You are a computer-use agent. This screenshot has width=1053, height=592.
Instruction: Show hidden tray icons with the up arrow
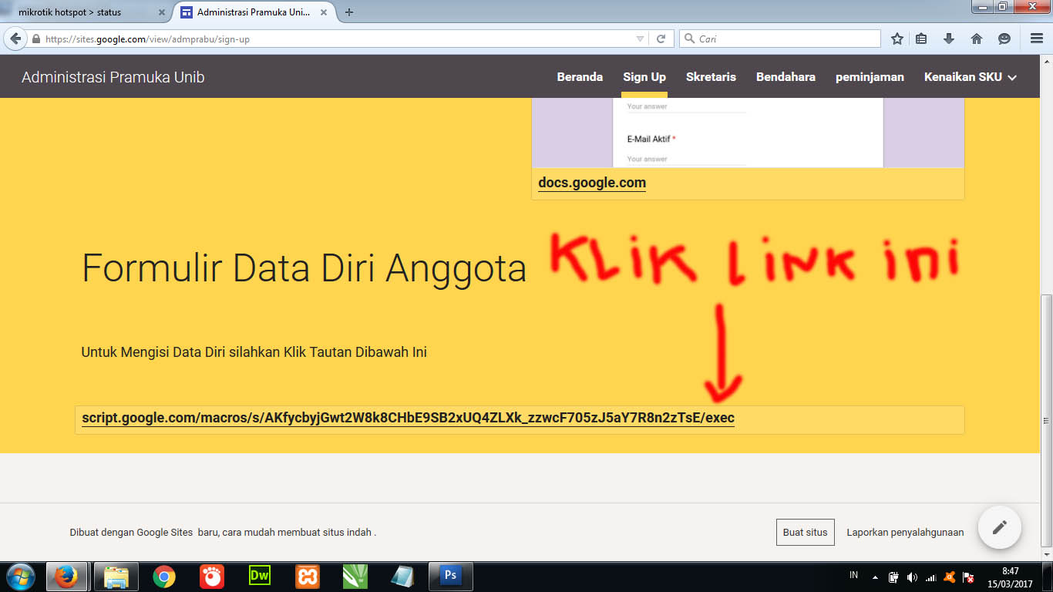[875, 578]
